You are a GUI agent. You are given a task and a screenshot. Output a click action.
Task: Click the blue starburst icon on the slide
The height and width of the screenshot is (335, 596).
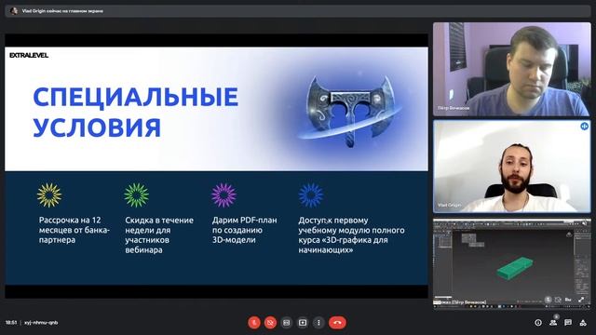[311, 195]
